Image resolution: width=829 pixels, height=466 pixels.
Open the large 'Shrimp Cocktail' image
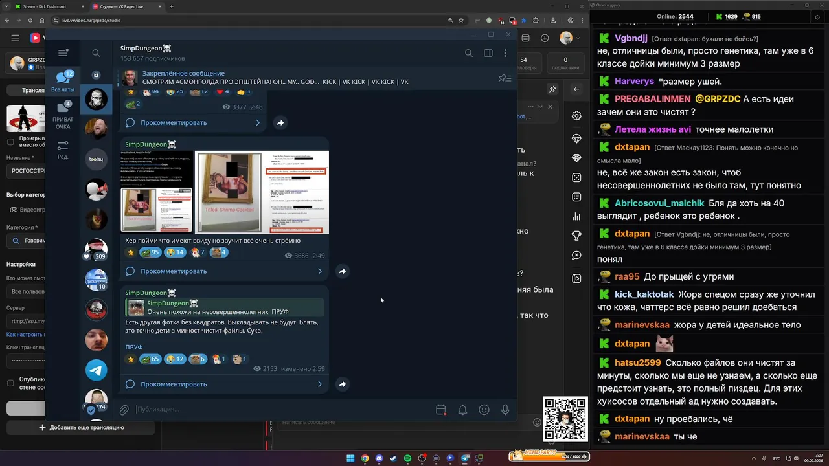pyautogui.click(x=229, y=192)
